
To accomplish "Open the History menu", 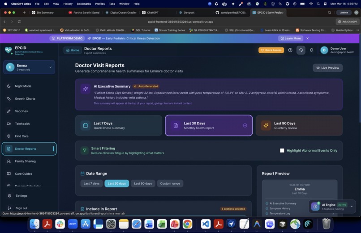I will coord(68,4).
